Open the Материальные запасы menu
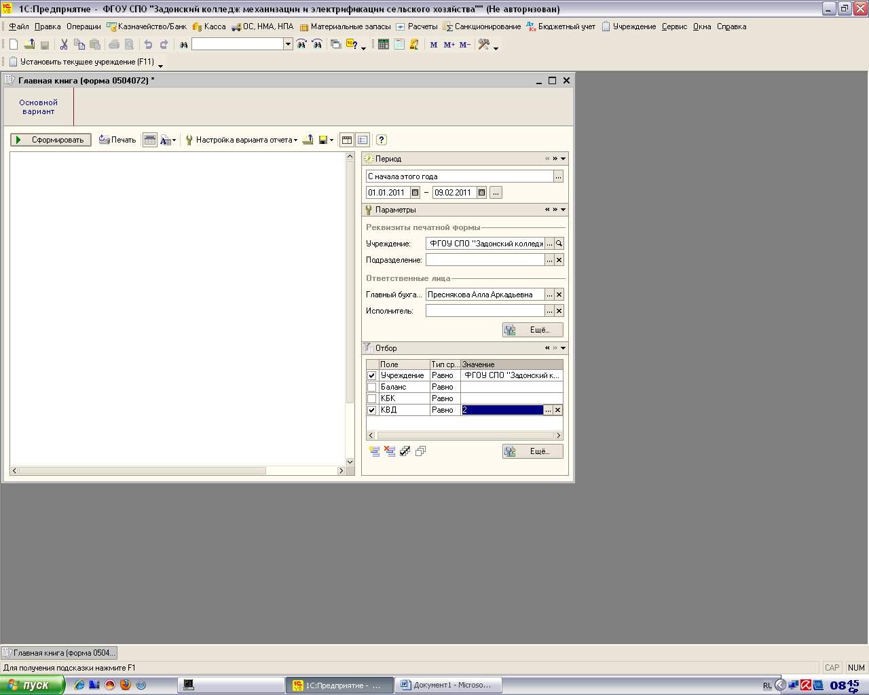This screenshot has height=695, width=869. 345,26
